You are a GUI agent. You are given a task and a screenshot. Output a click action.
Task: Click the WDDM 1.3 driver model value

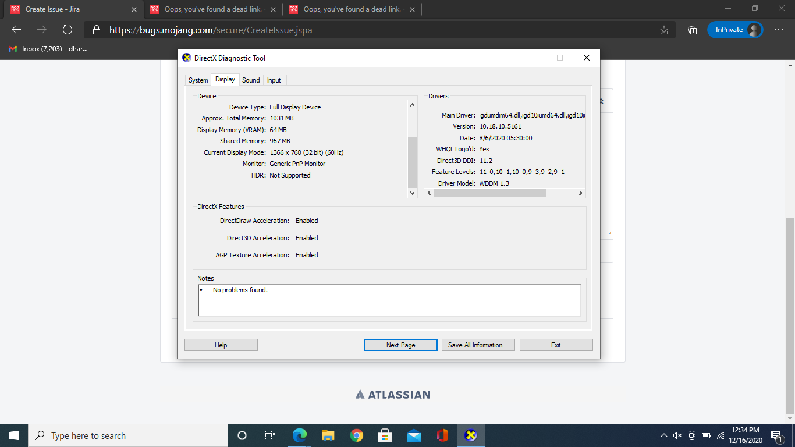(494, 183)
